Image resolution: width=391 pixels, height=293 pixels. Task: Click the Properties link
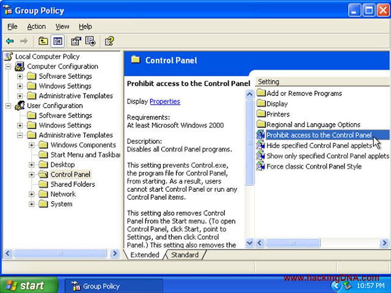(x=165, y=101)
